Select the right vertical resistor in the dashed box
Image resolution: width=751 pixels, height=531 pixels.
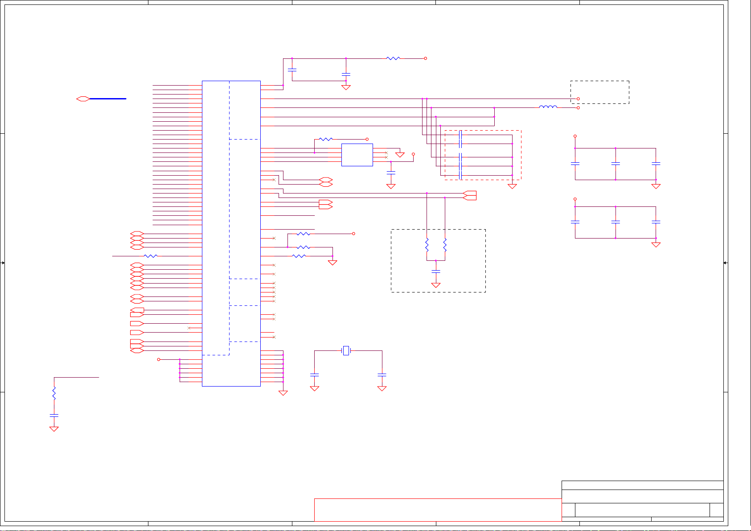(445, 245)
